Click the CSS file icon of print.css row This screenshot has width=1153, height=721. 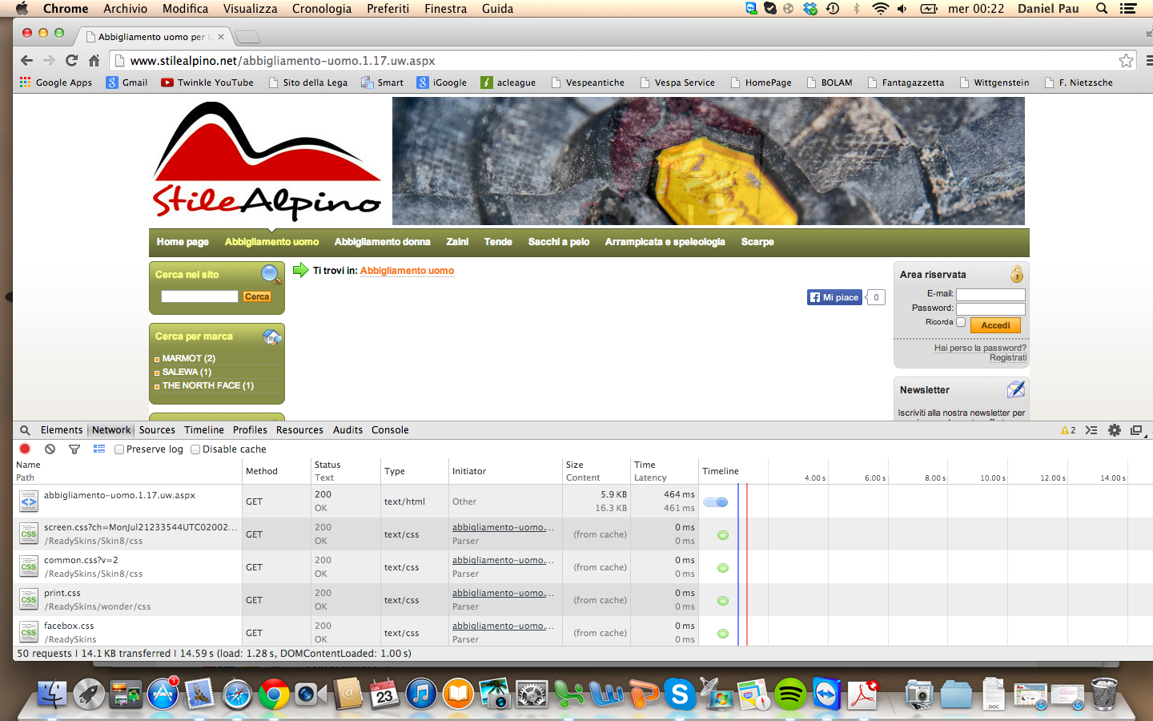point(29,600)
